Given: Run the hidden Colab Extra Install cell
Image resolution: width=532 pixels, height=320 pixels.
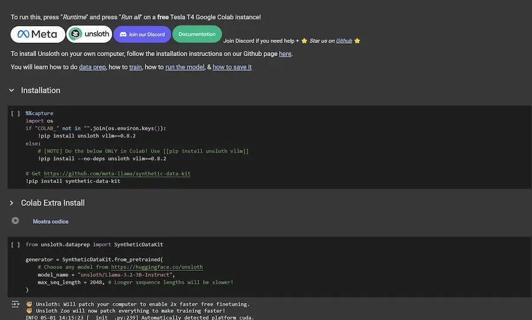Looking at the screenshot, I should click(15, 221).
